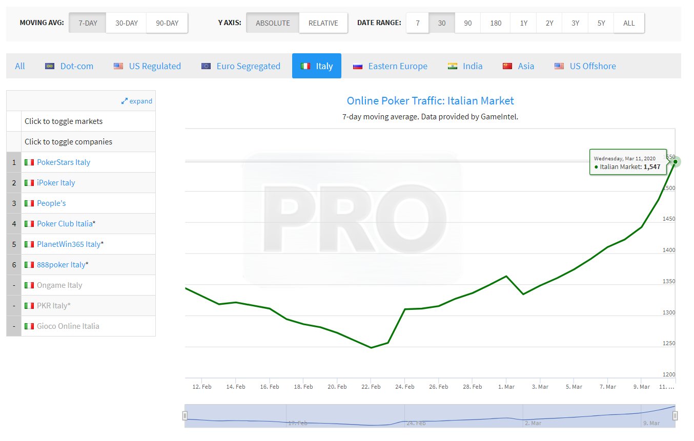Click to toggle markets row
Viewport: 694px width, 441px height.
pos(64,121)
